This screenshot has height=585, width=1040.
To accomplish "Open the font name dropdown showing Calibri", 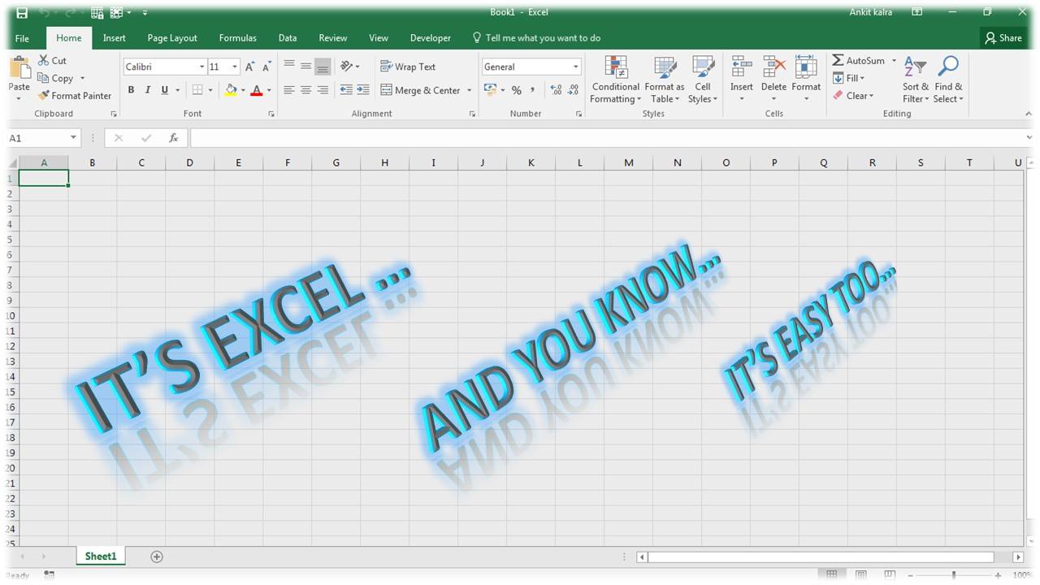I will 202,67.
